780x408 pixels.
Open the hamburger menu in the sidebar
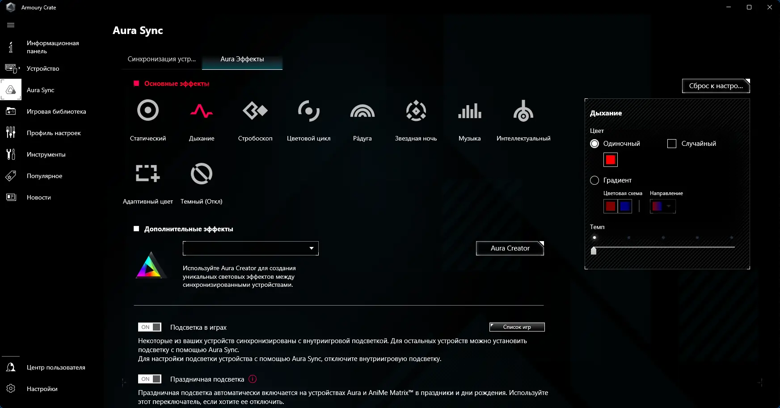coord(11,25)
